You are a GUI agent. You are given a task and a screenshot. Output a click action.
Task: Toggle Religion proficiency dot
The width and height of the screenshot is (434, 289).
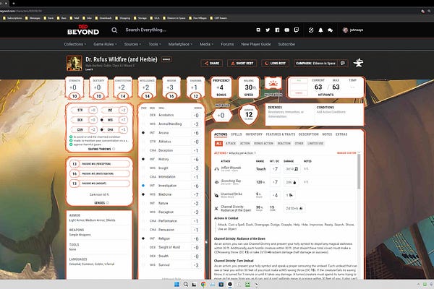pos(143,238)
